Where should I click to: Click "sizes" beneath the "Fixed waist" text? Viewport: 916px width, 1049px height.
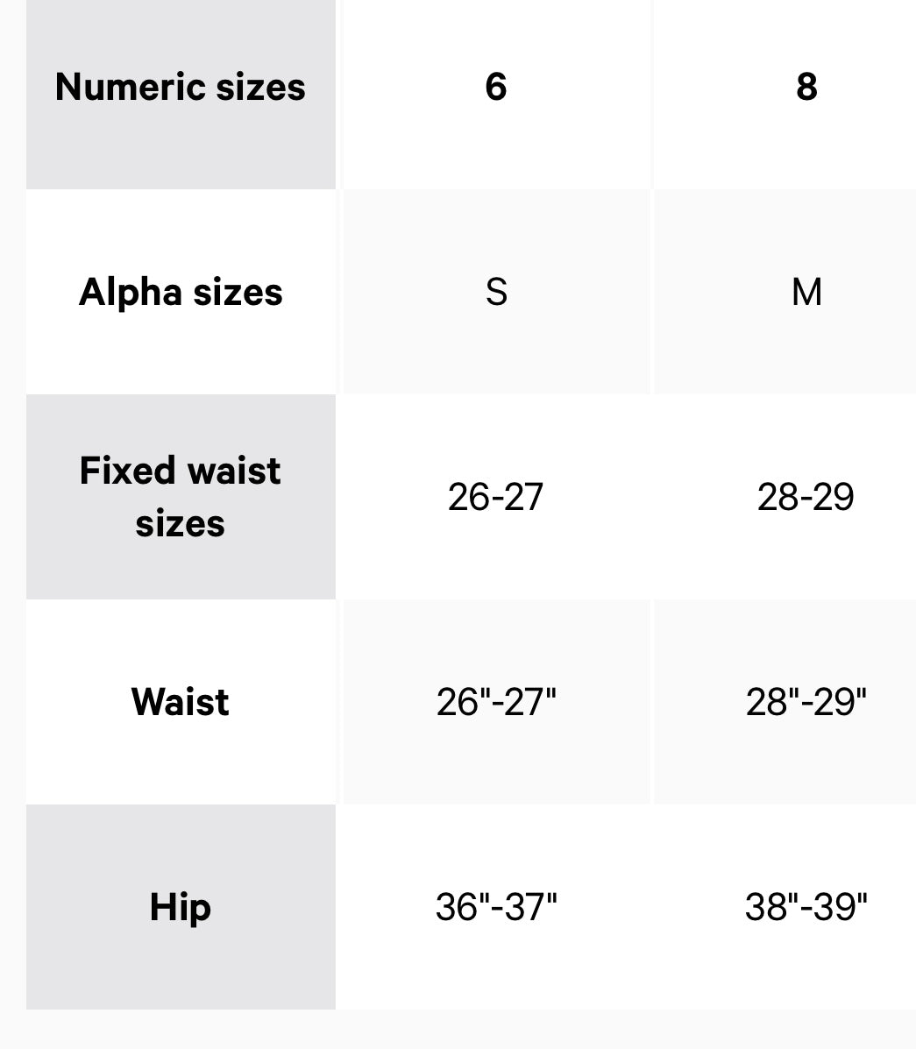tap(181, 524)
